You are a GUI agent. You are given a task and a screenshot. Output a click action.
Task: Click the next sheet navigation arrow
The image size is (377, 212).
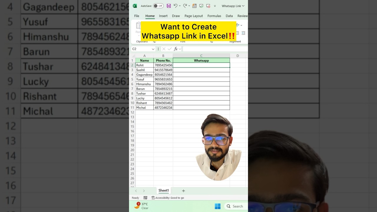(144, 191)
